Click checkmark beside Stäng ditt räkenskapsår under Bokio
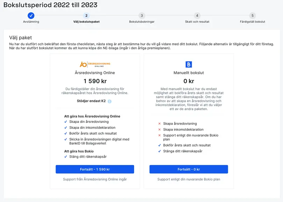283x202 pixels. pos(66,157)
